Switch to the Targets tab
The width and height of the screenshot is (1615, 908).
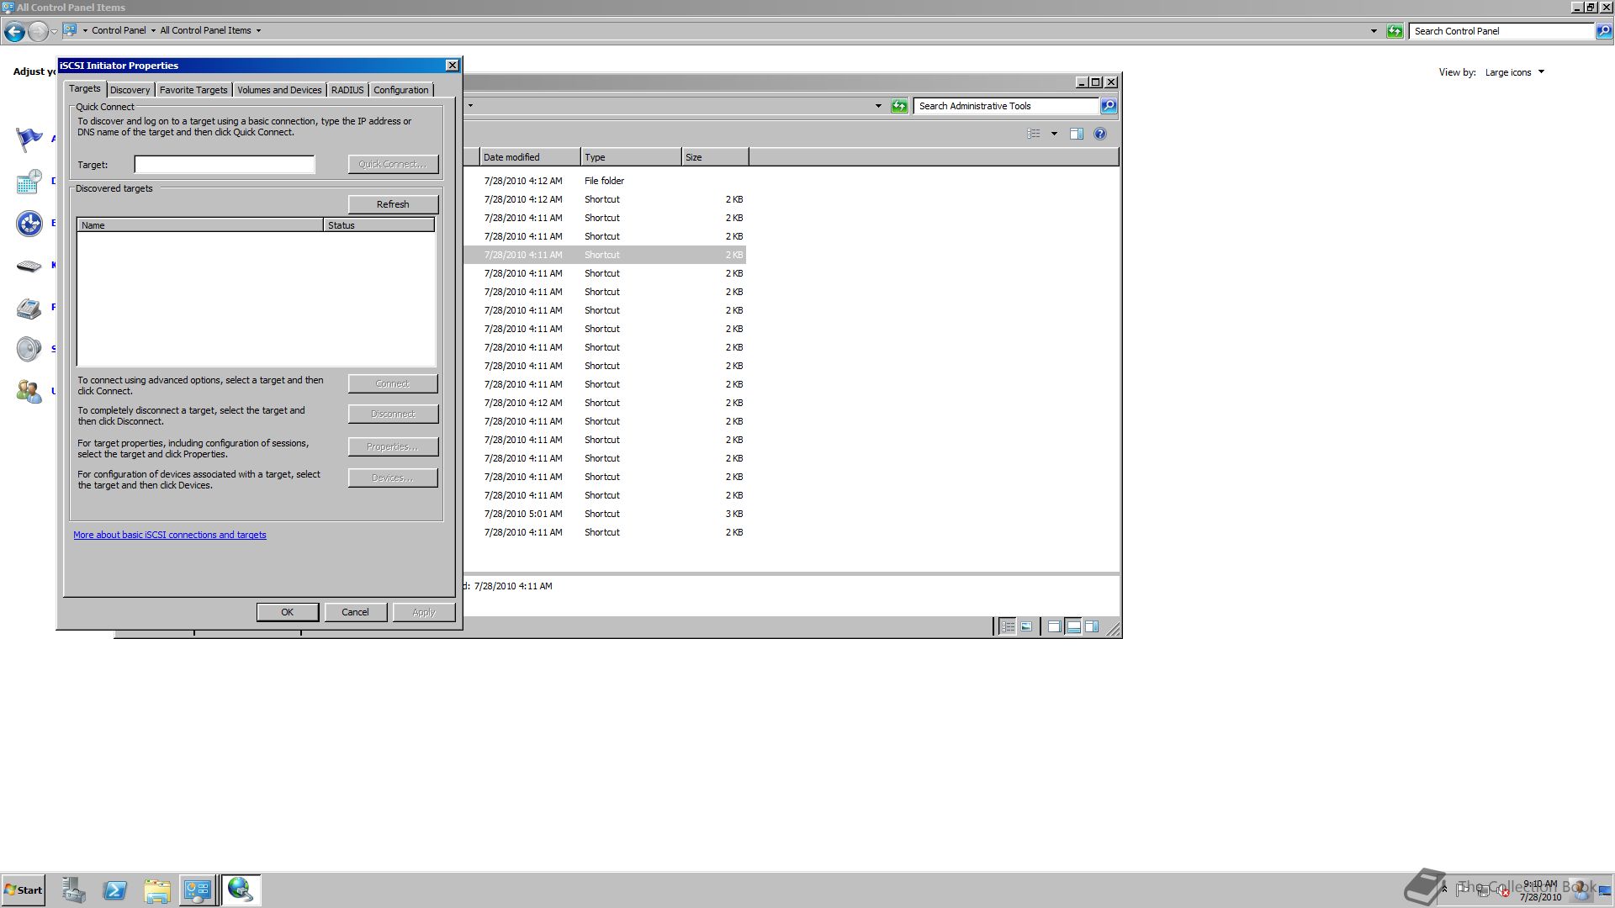coord(84,88)
